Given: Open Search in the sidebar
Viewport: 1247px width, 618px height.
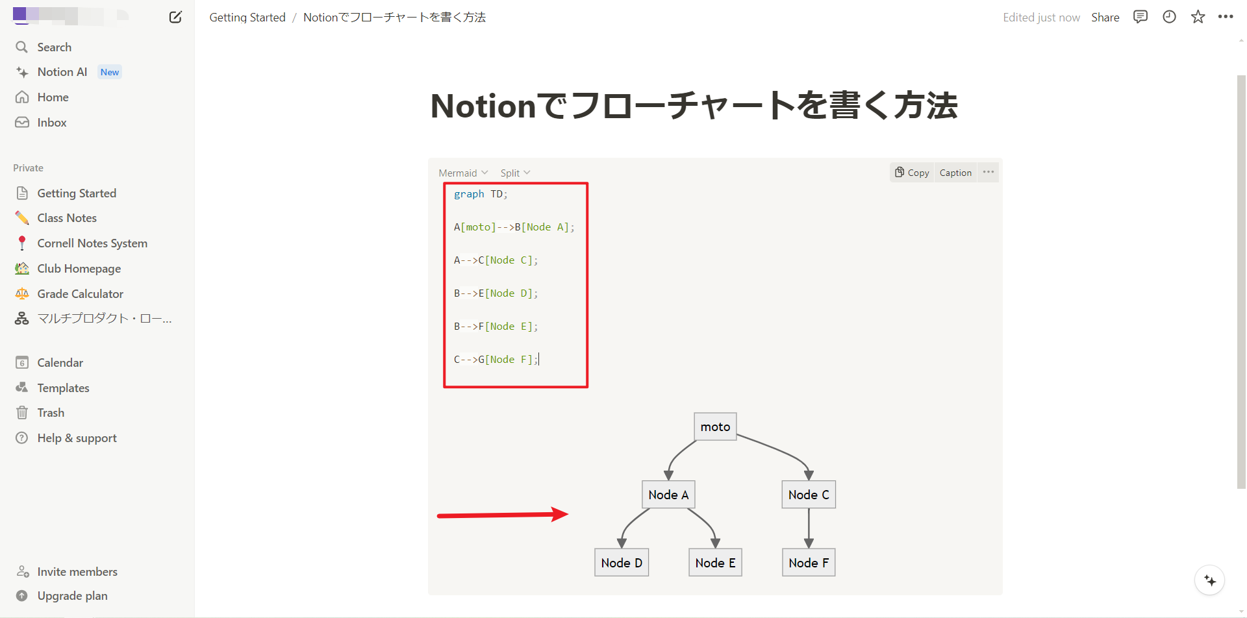Looking at the screenshot, I should coord(55,47).
